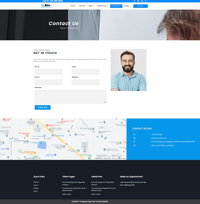Image resolution: width=200 pixels, height=204 pixels.
Task: Select the Contact Us nav item
Action: [x=116, y=6]
